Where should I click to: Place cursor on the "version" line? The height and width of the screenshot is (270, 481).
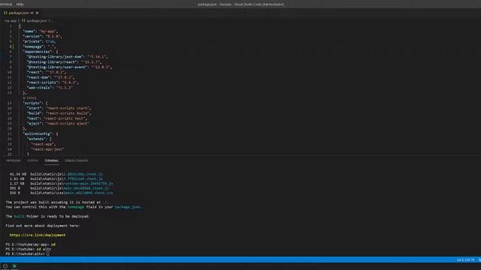click(42, 37)
